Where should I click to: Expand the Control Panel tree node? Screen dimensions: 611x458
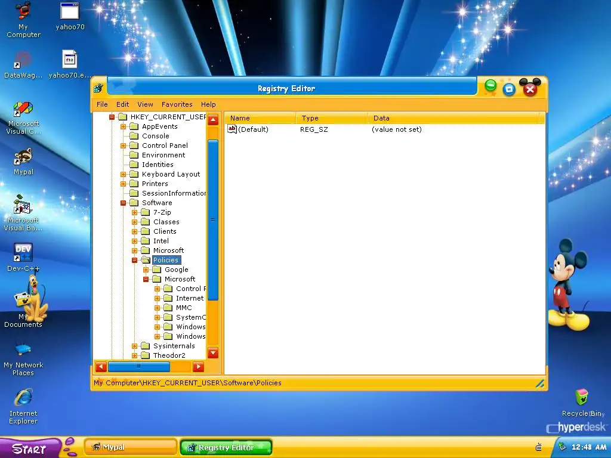point(123,146)
